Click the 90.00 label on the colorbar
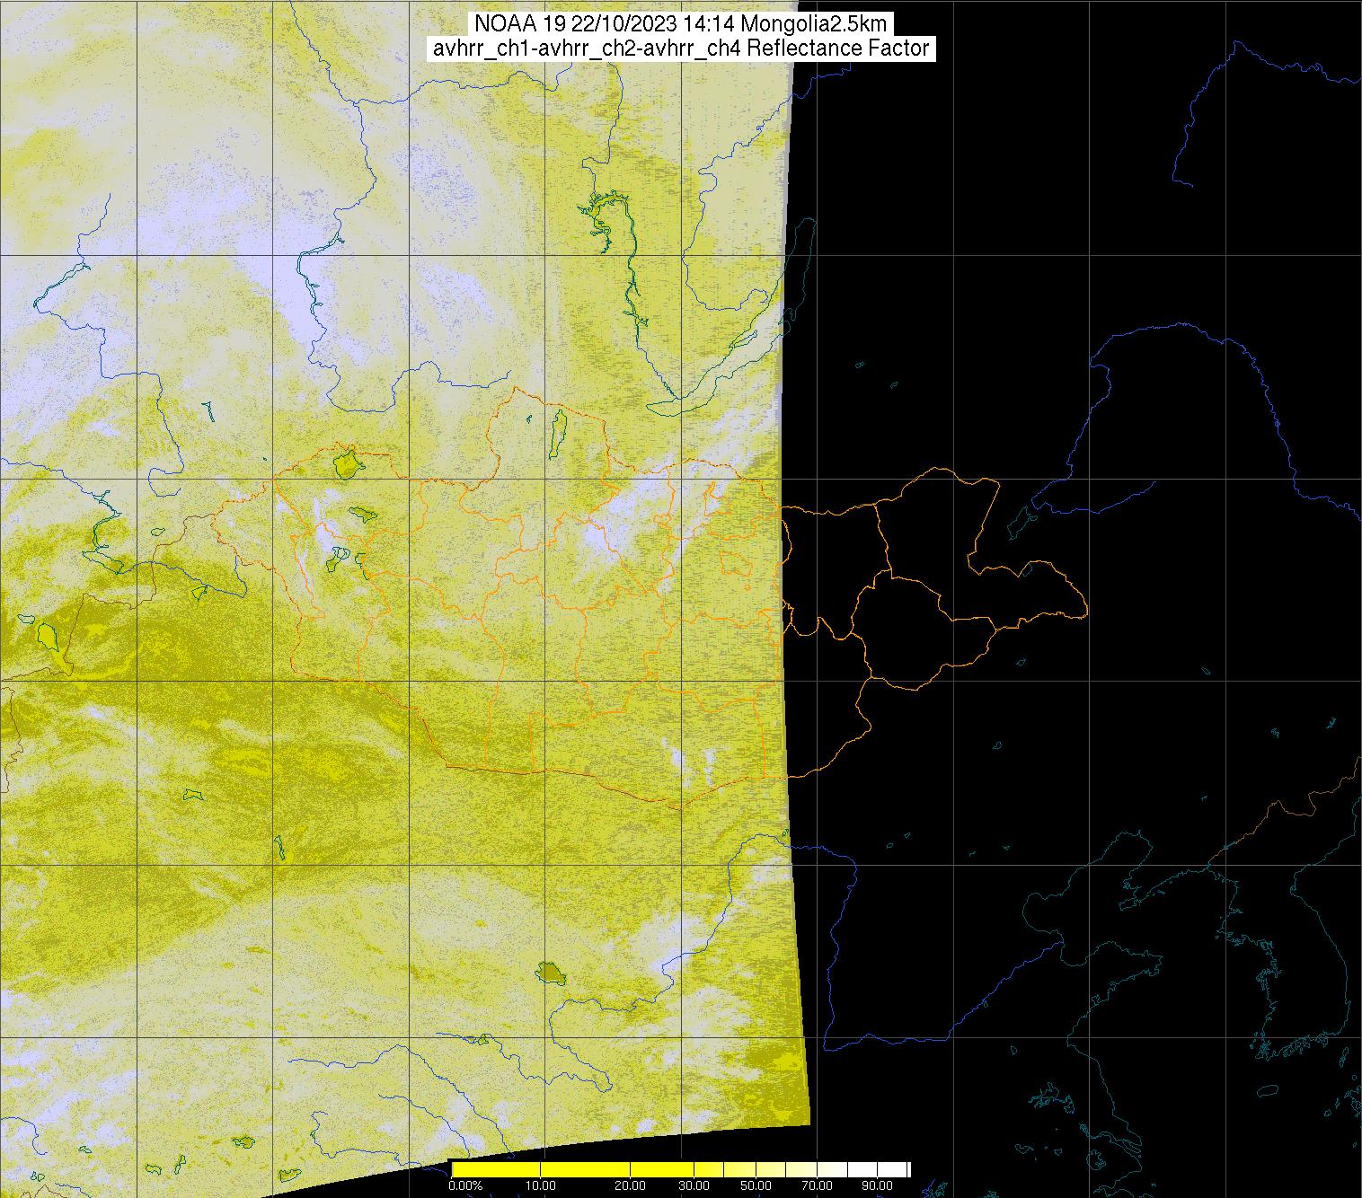The height and width of the screenshot is (1198, 1362). 878,1186
